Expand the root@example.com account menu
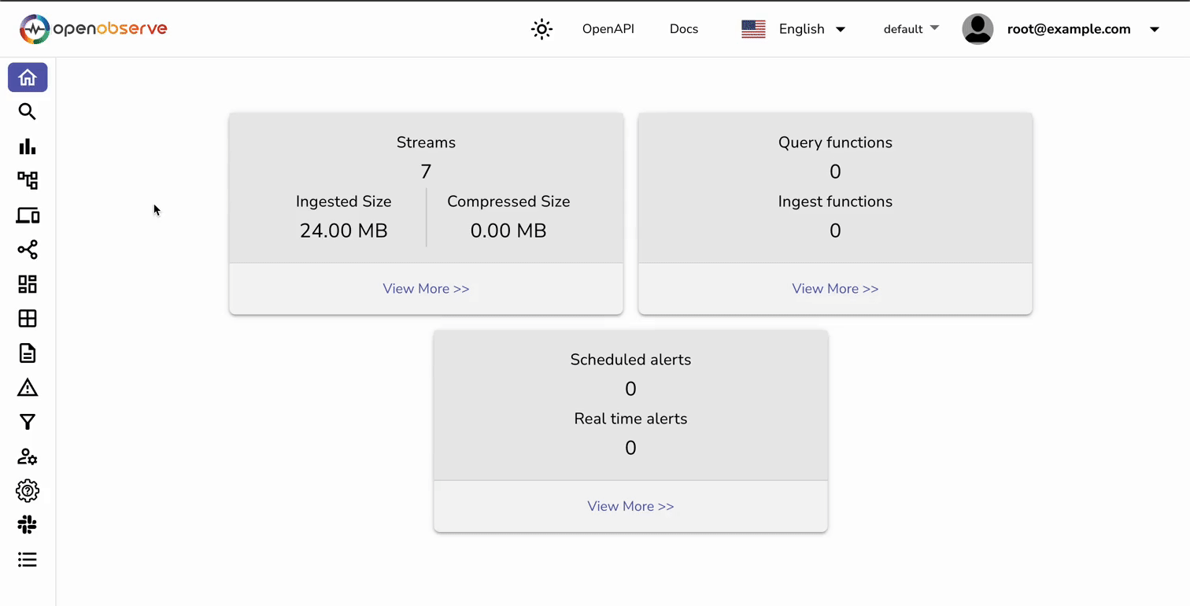The height and width of the screenshot is (606, 1190). [x=1069, y=29]
